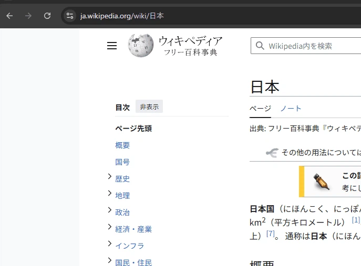Image resolution: width=361 pixels, height=266 pixels.
Task: Go to インフラ section link
Action: coord(130,246)
